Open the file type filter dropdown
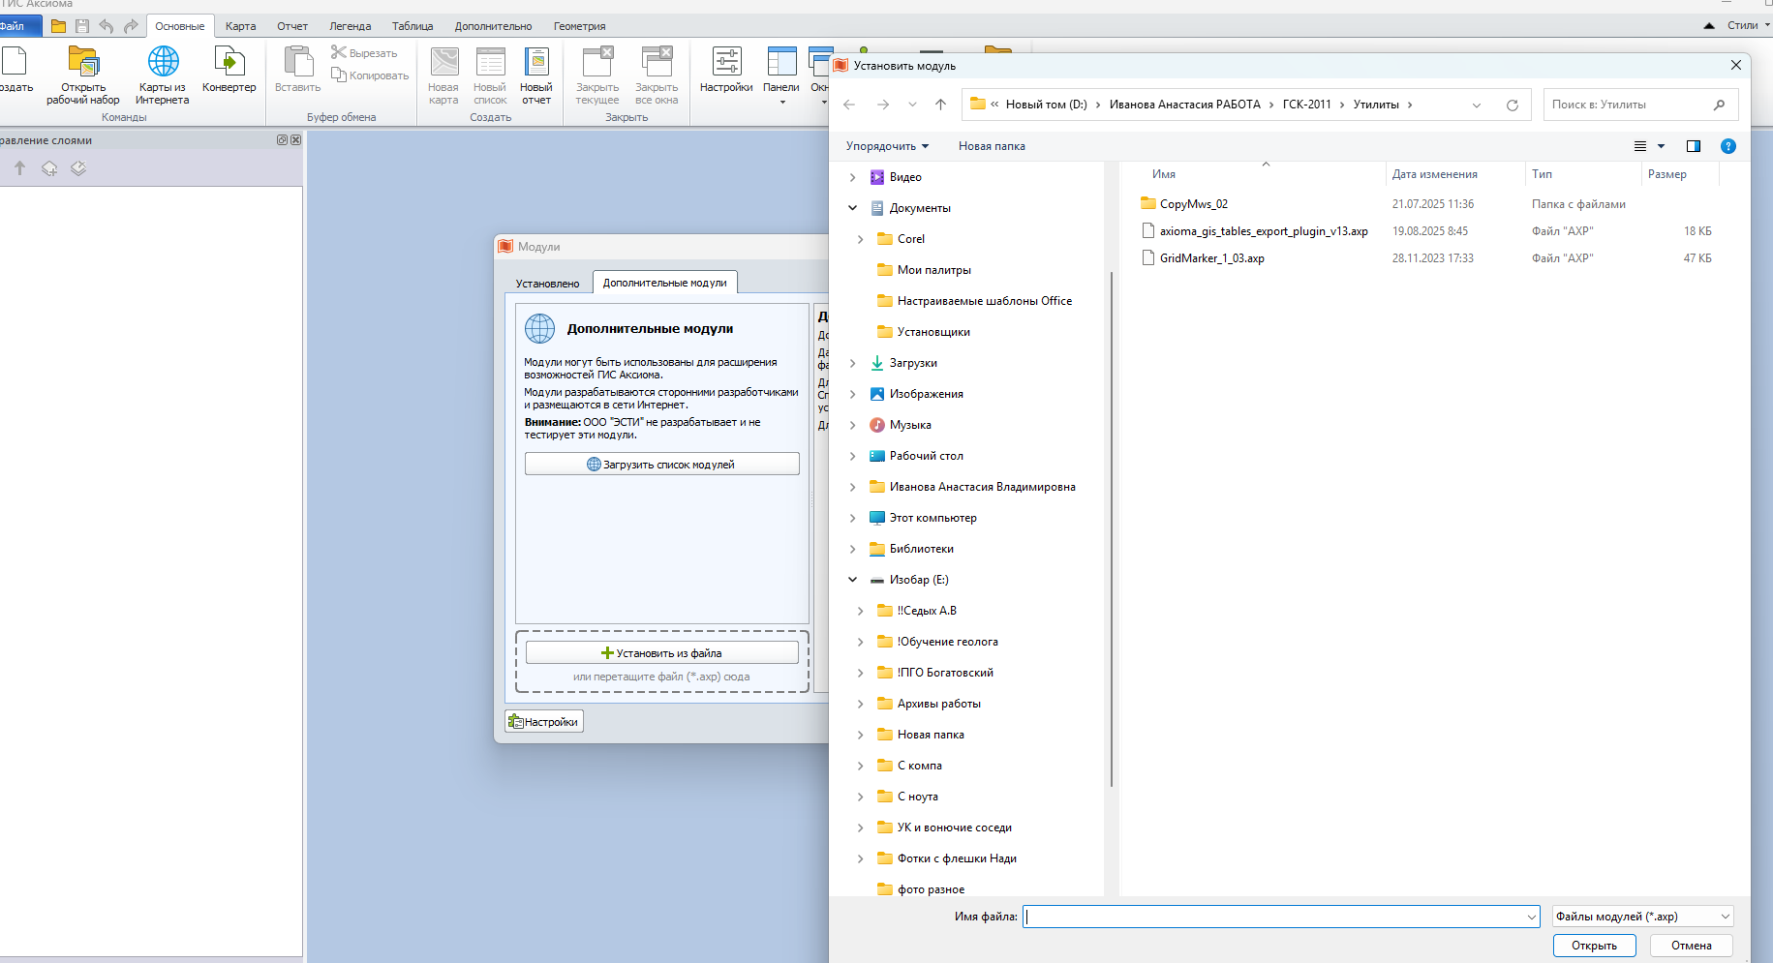1773x963 pixels. [x=1641, y=917]
